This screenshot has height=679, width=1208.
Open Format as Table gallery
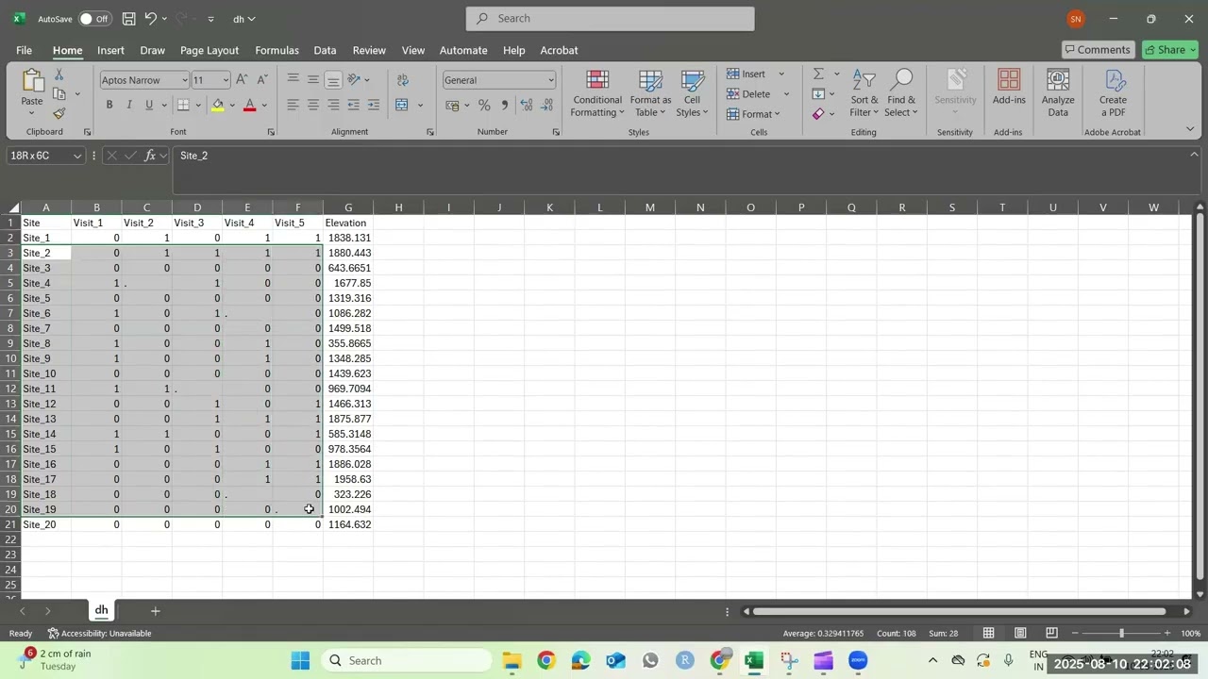coord(650,93)
